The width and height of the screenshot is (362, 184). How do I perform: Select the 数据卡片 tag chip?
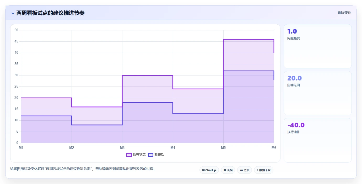point(264,170)
